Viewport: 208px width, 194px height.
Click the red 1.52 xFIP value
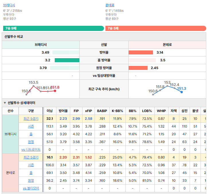pyautogui.click(x=89, y=157)
